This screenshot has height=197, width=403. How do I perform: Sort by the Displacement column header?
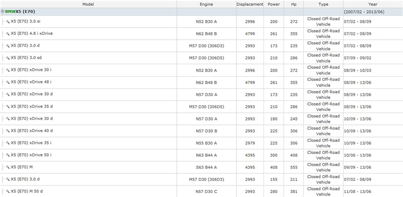(x=250, y=4)
